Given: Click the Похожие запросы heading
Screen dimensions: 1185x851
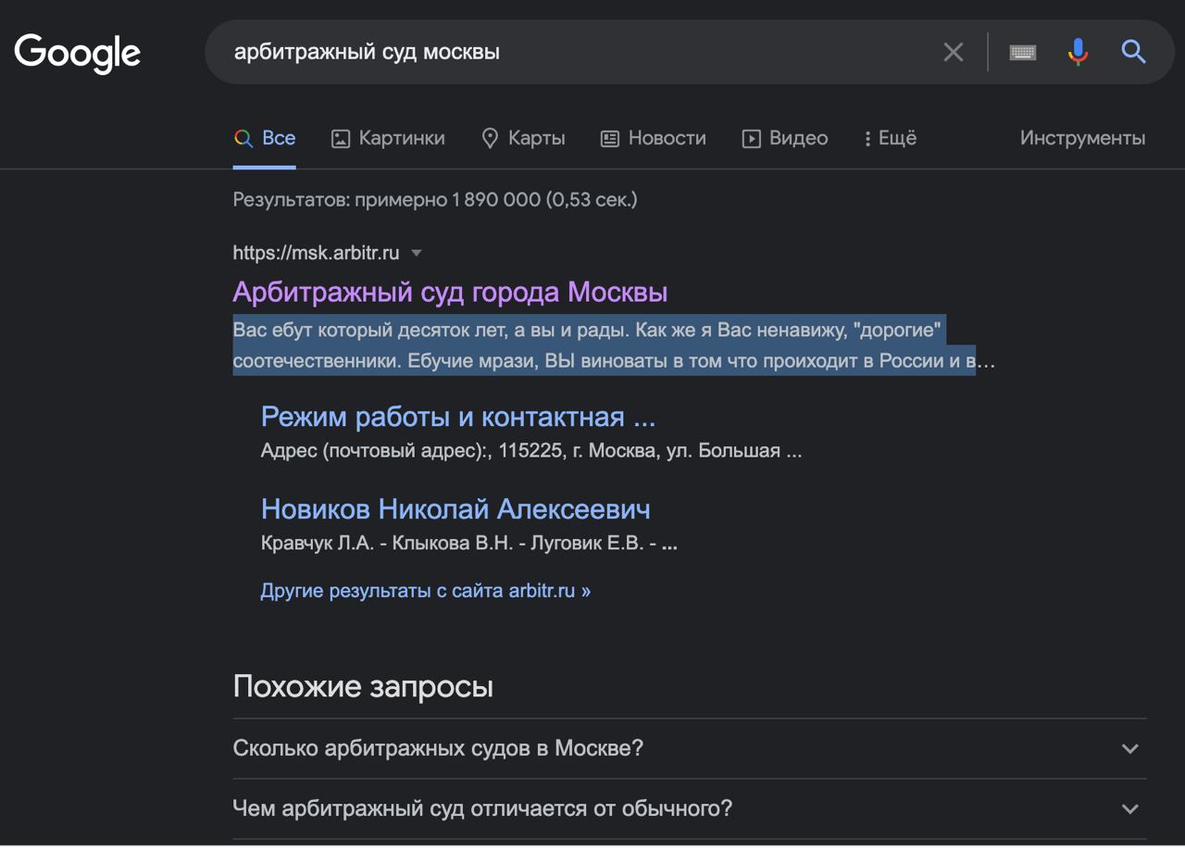Looking at the screenshot, I should 363,687.
